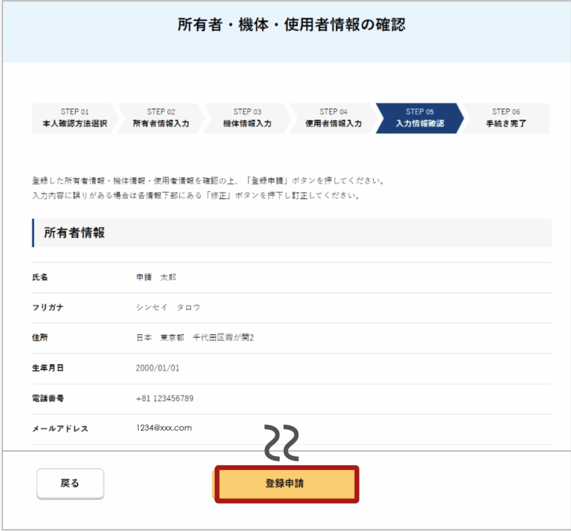Click the page title 所有者・機体・使用者情報の確認
Screen dimensions: 571x531
point(291,25)
